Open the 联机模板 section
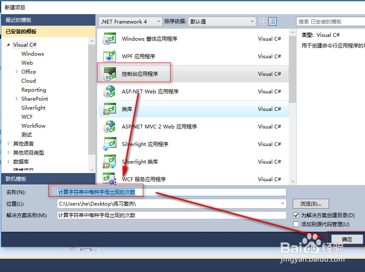Viewport: 365px width, 272px height. point(48,179)
